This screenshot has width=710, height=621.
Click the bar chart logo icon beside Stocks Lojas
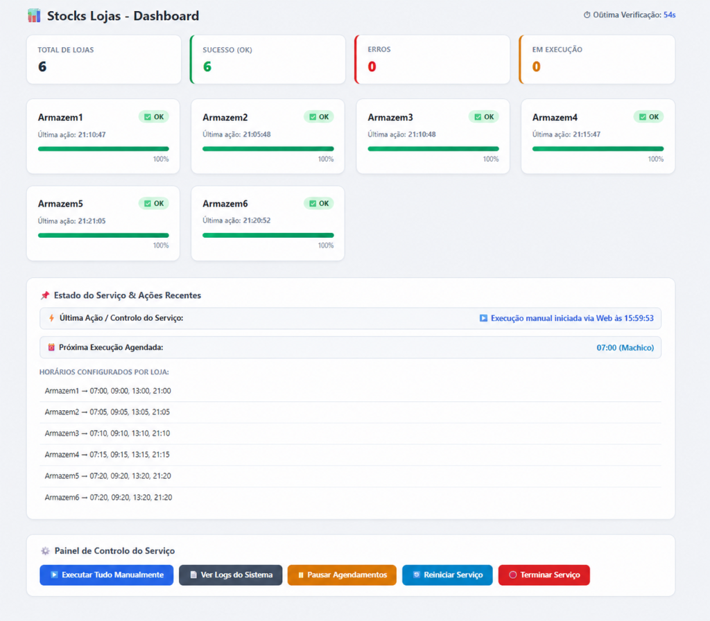34,15
